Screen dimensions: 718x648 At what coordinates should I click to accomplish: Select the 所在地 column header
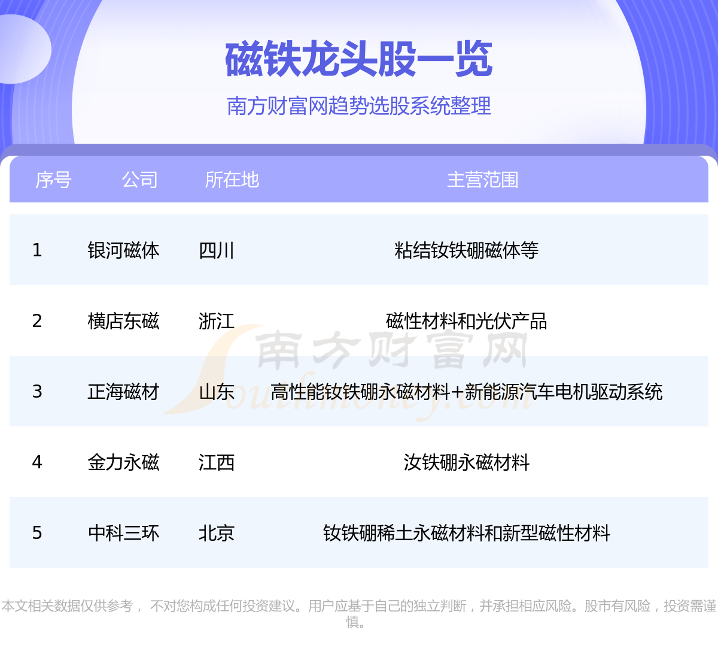coord(232,180)
